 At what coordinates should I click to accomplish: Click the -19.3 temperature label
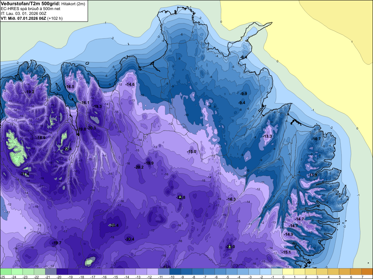tap(97, 106)
